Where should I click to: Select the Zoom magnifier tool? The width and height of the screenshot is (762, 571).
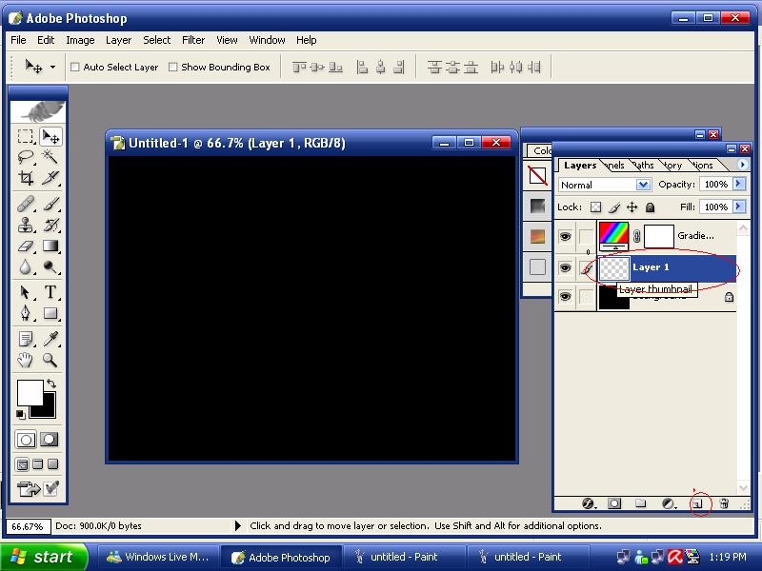(50, 361)
